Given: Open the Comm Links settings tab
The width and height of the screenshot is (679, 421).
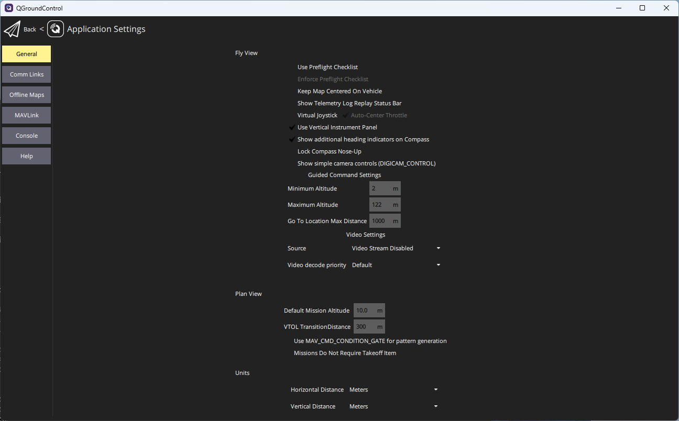Looking at the screenshot, I should (x=27, y=74).
